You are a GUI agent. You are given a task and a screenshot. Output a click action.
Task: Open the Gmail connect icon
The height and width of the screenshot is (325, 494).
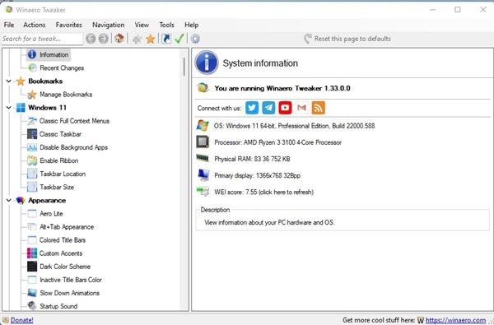coord(301,108)
